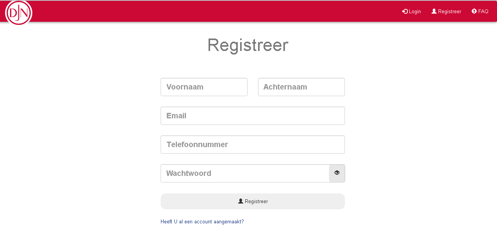Open the FAQ navigation item
497x237 pixels.
480,11
